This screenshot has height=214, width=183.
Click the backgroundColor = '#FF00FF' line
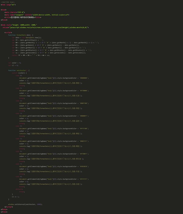(54, 154)
